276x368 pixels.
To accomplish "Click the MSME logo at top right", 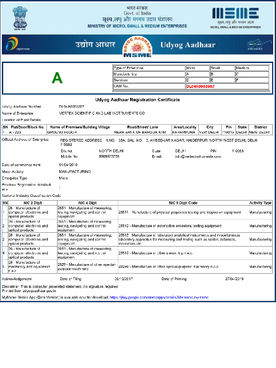I will (236, 18).
